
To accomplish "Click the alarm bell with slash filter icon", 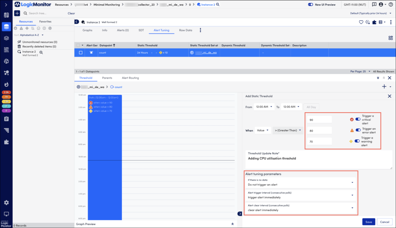I will tap(33, 28).
